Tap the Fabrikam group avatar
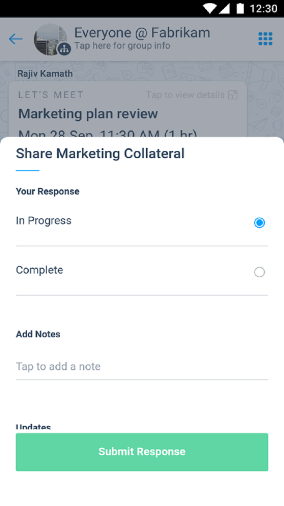Viewport: 284px width, 506px height. click(50, 39)
